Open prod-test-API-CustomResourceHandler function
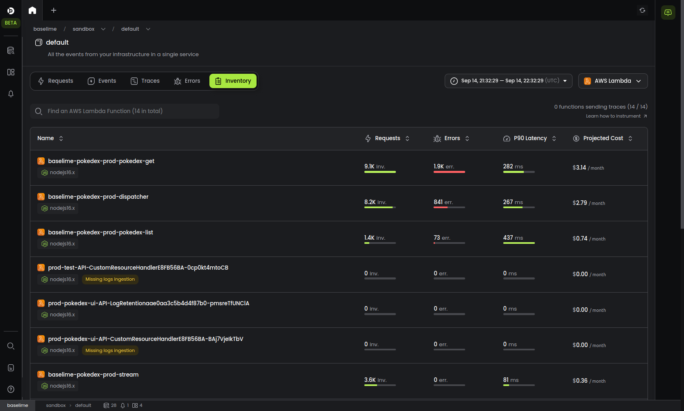 [138, 268]
